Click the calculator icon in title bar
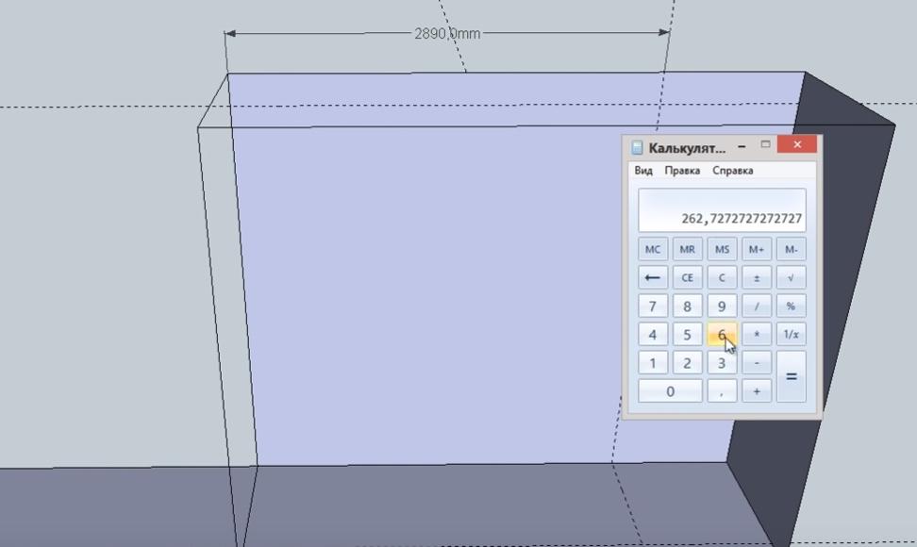917x547 pixels. tap(638, 148)
